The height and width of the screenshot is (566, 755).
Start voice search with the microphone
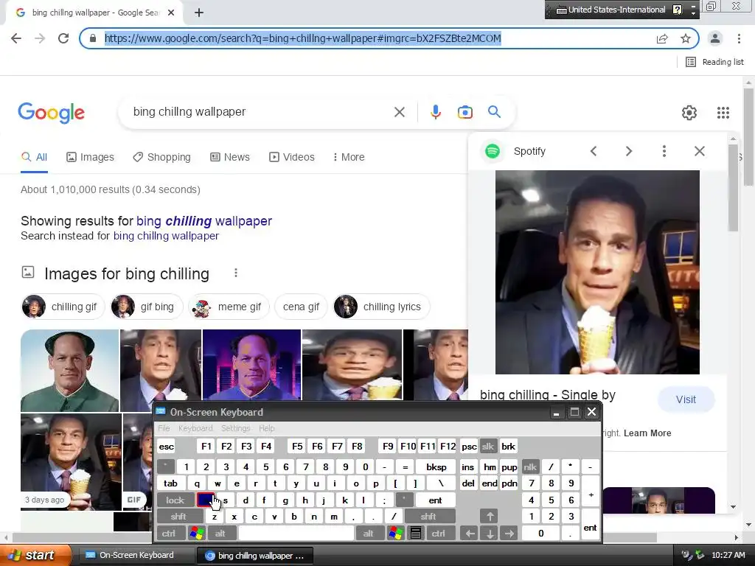(x=435, y=112)
